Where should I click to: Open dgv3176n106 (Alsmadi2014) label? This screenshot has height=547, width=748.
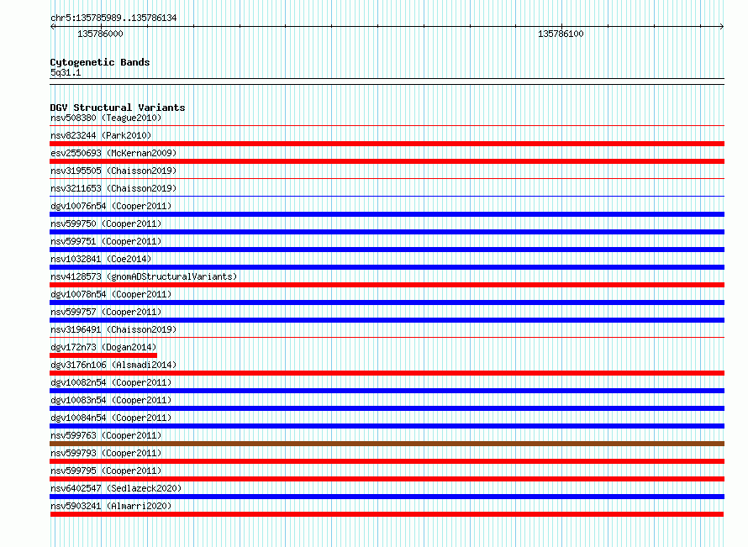click(113, 365)
